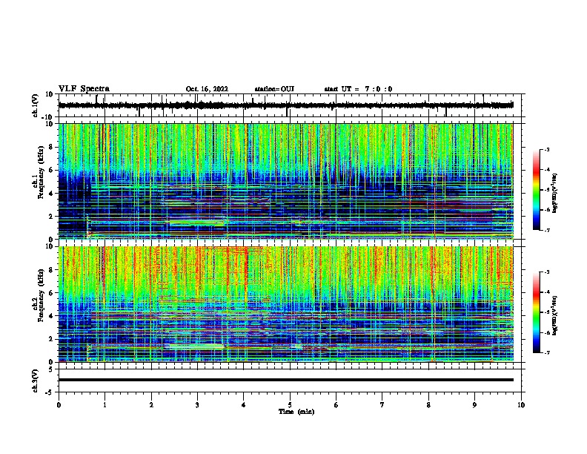Click the ch.2 color scale bar
Image resolution: width=587 pixels, height=454 pixels.
[x=537, y=312]
